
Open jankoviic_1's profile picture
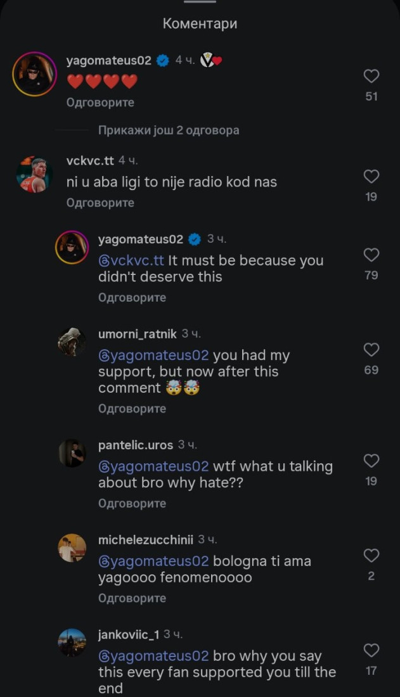(x=72, y=643)
